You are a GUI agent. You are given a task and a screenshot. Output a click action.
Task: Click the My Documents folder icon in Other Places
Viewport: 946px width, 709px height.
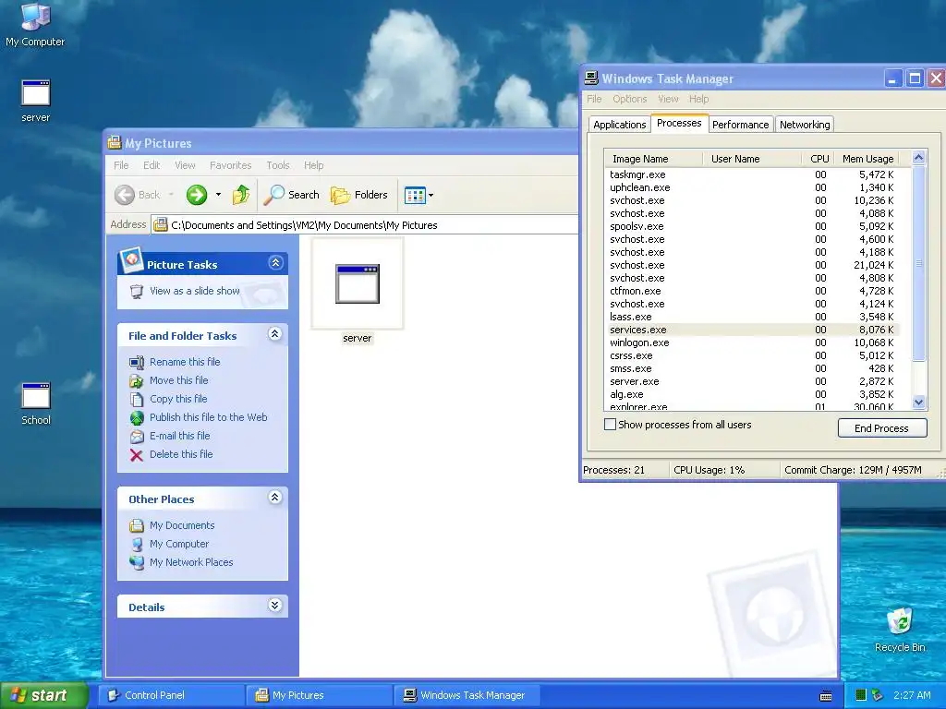[x=137, y=525]
